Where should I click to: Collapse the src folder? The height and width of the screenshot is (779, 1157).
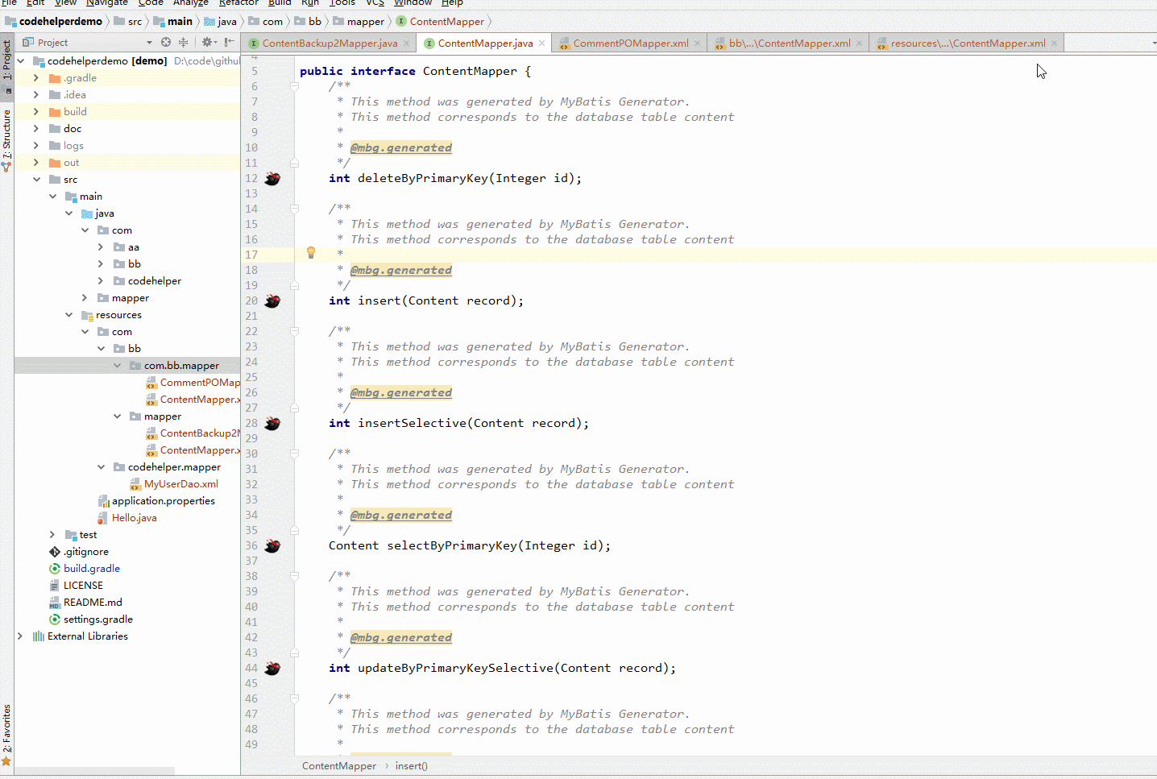pyautogui.click(x=36, y=180)
